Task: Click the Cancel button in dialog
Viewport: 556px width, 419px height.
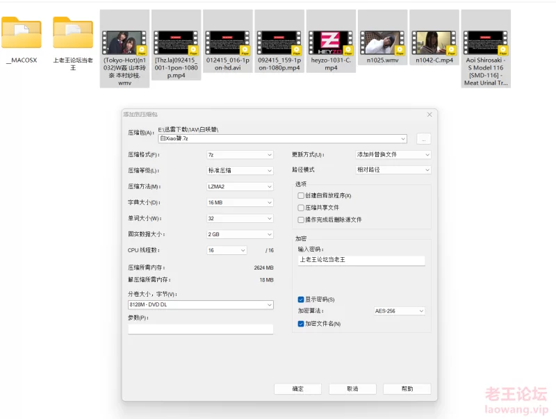Action: (352, 389)
